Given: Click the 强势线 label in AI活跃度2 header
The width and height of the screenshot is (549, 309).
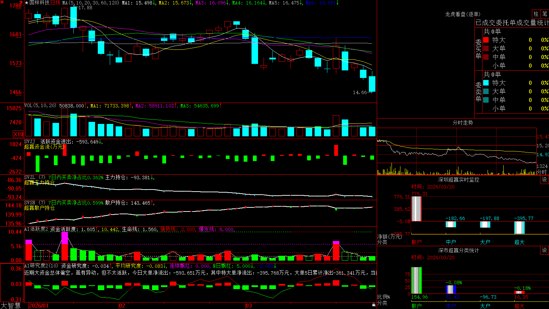Looking at the screenshot, I should (168, 229).
